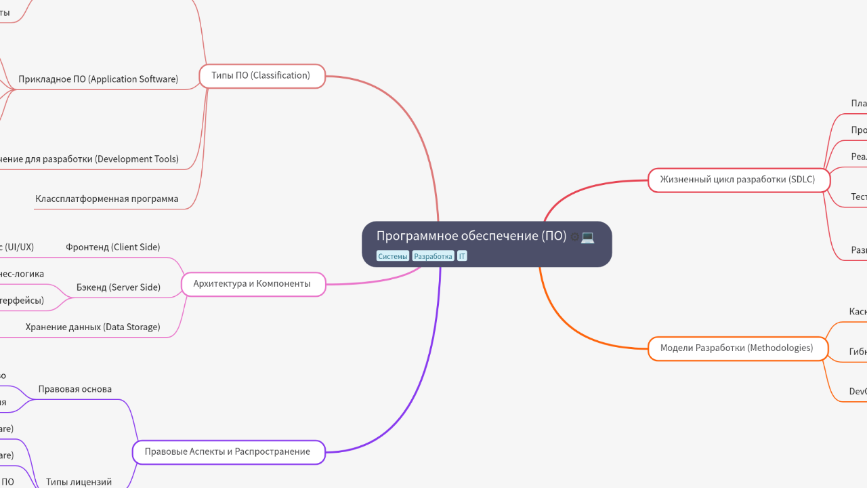Select 'Правовые Аспекты и Распространение' node
867x488 pixels.
228,452
